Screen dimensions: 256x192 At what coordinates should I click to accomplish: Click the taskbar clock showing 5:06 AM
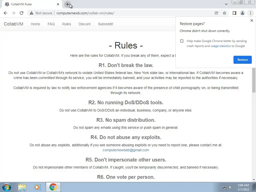[x=243, y=187]
